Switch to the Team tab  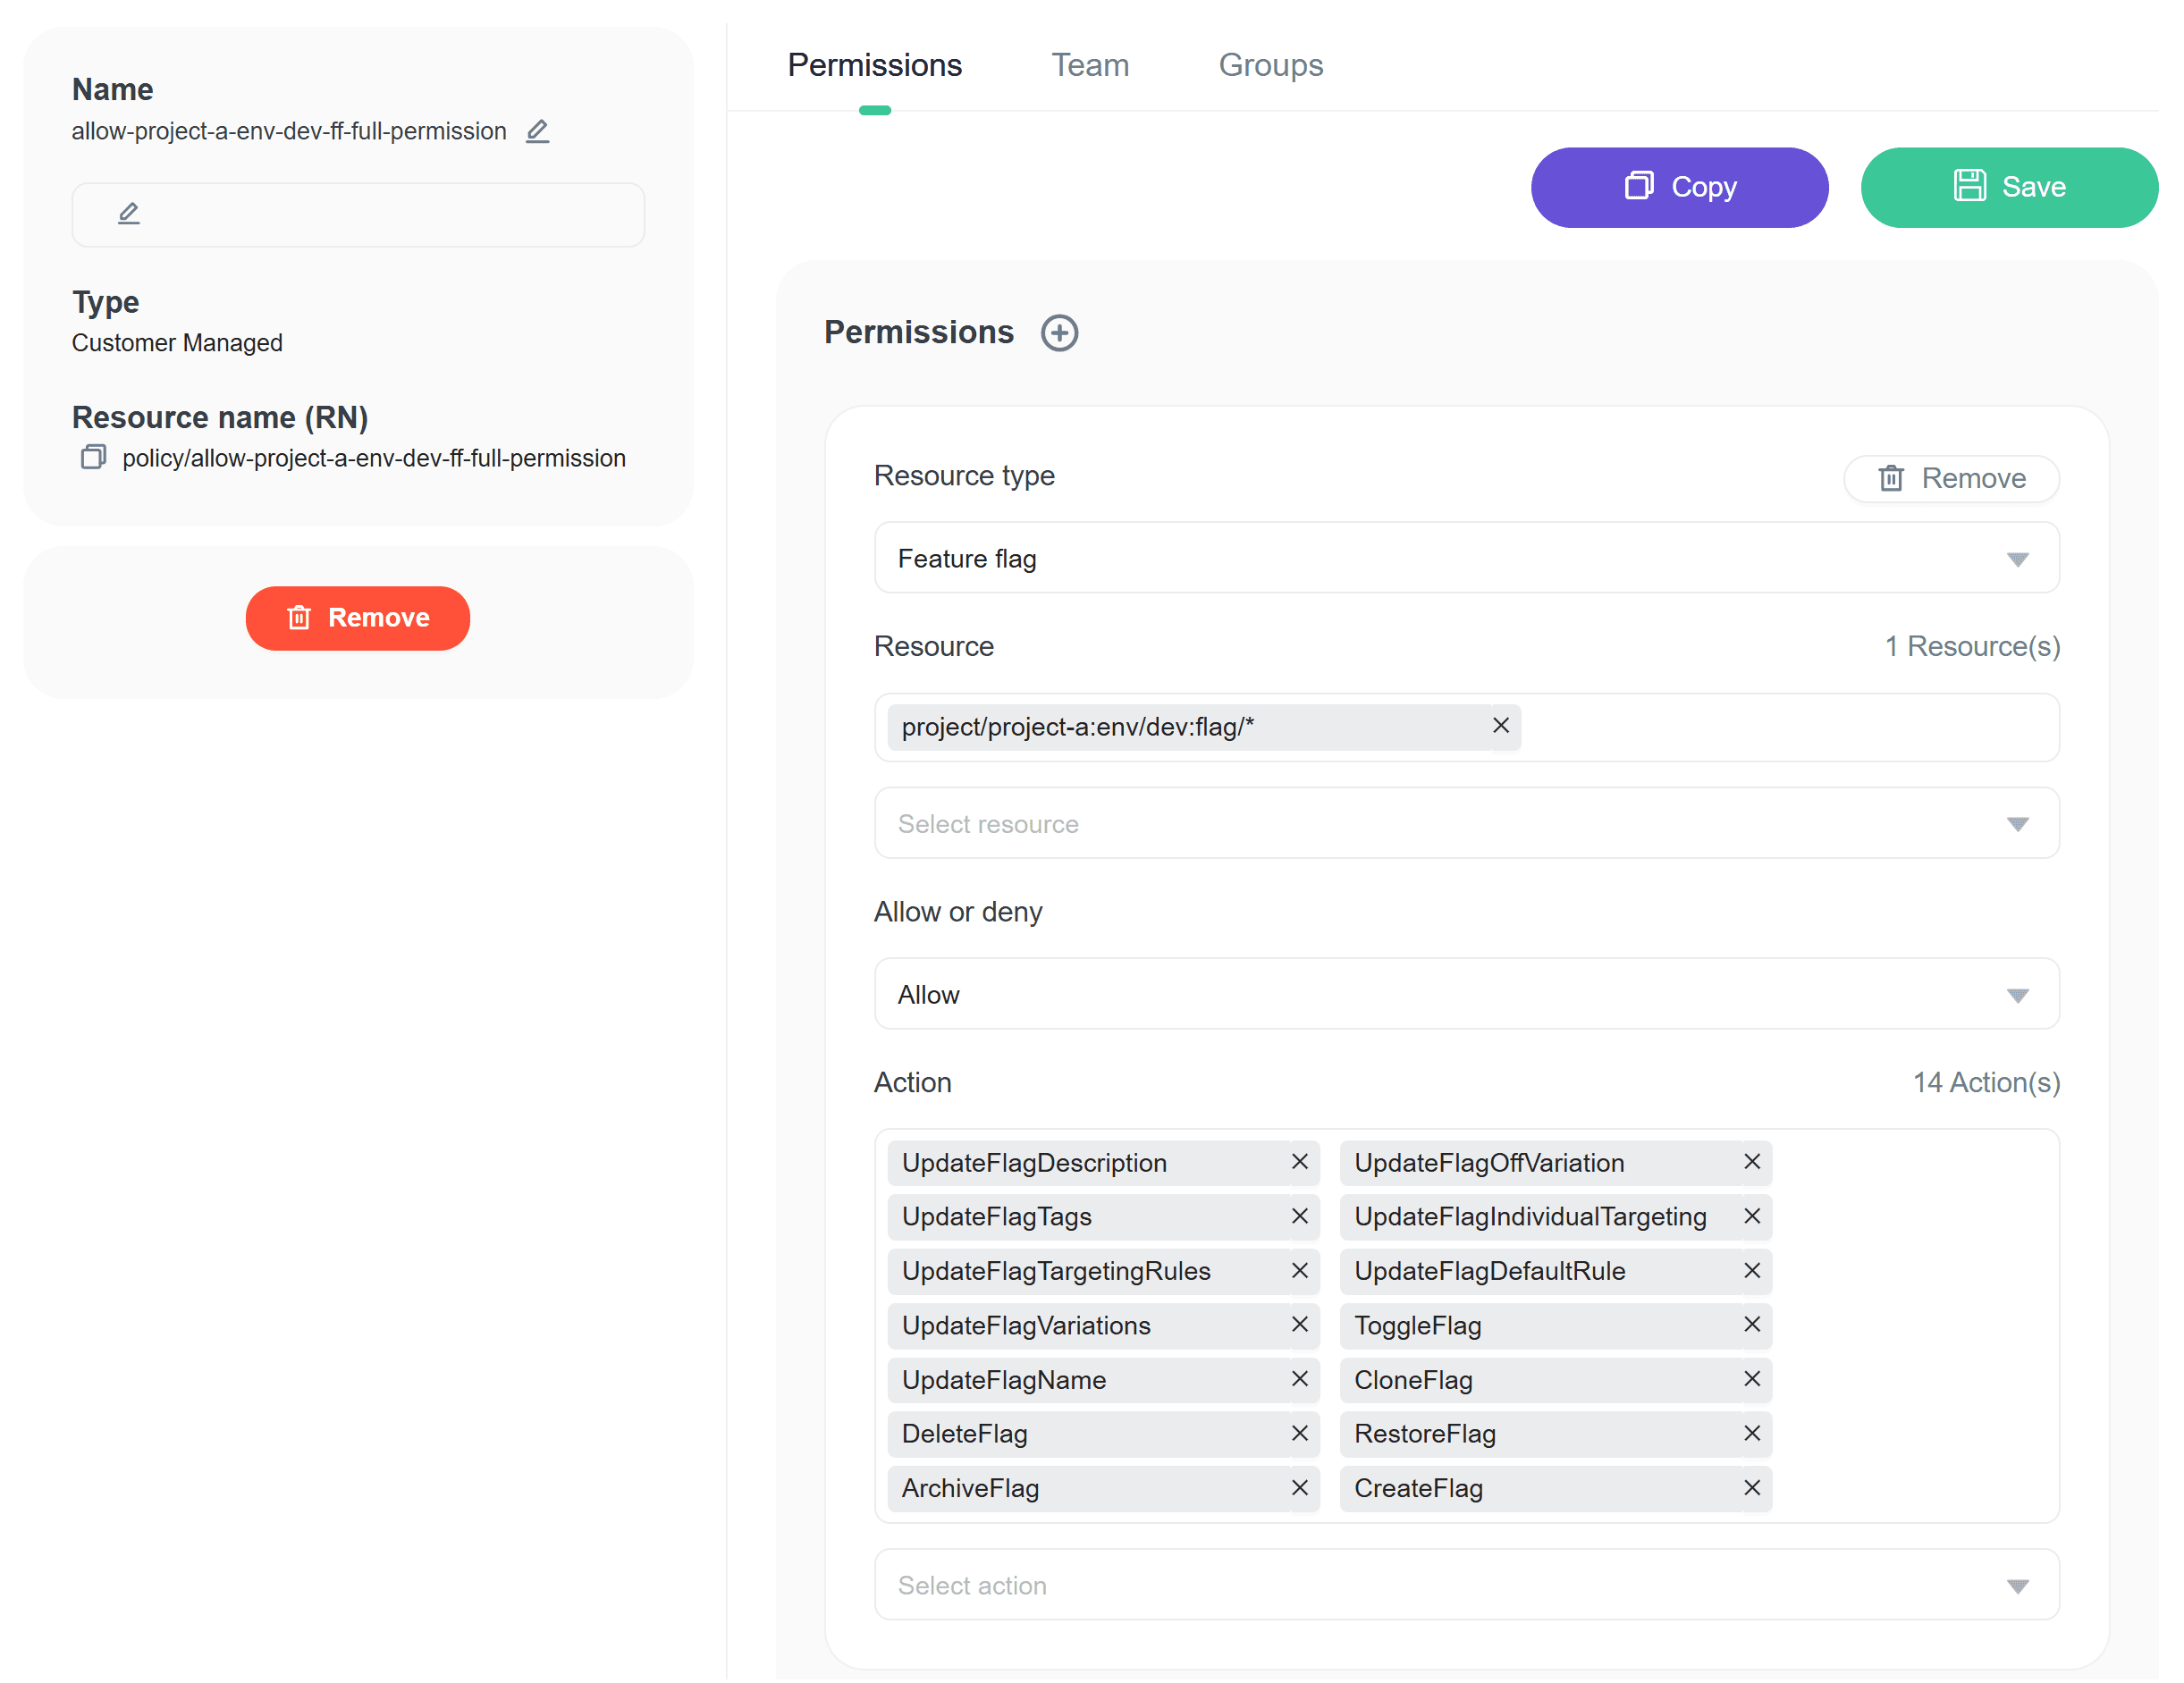[1089, 65]
